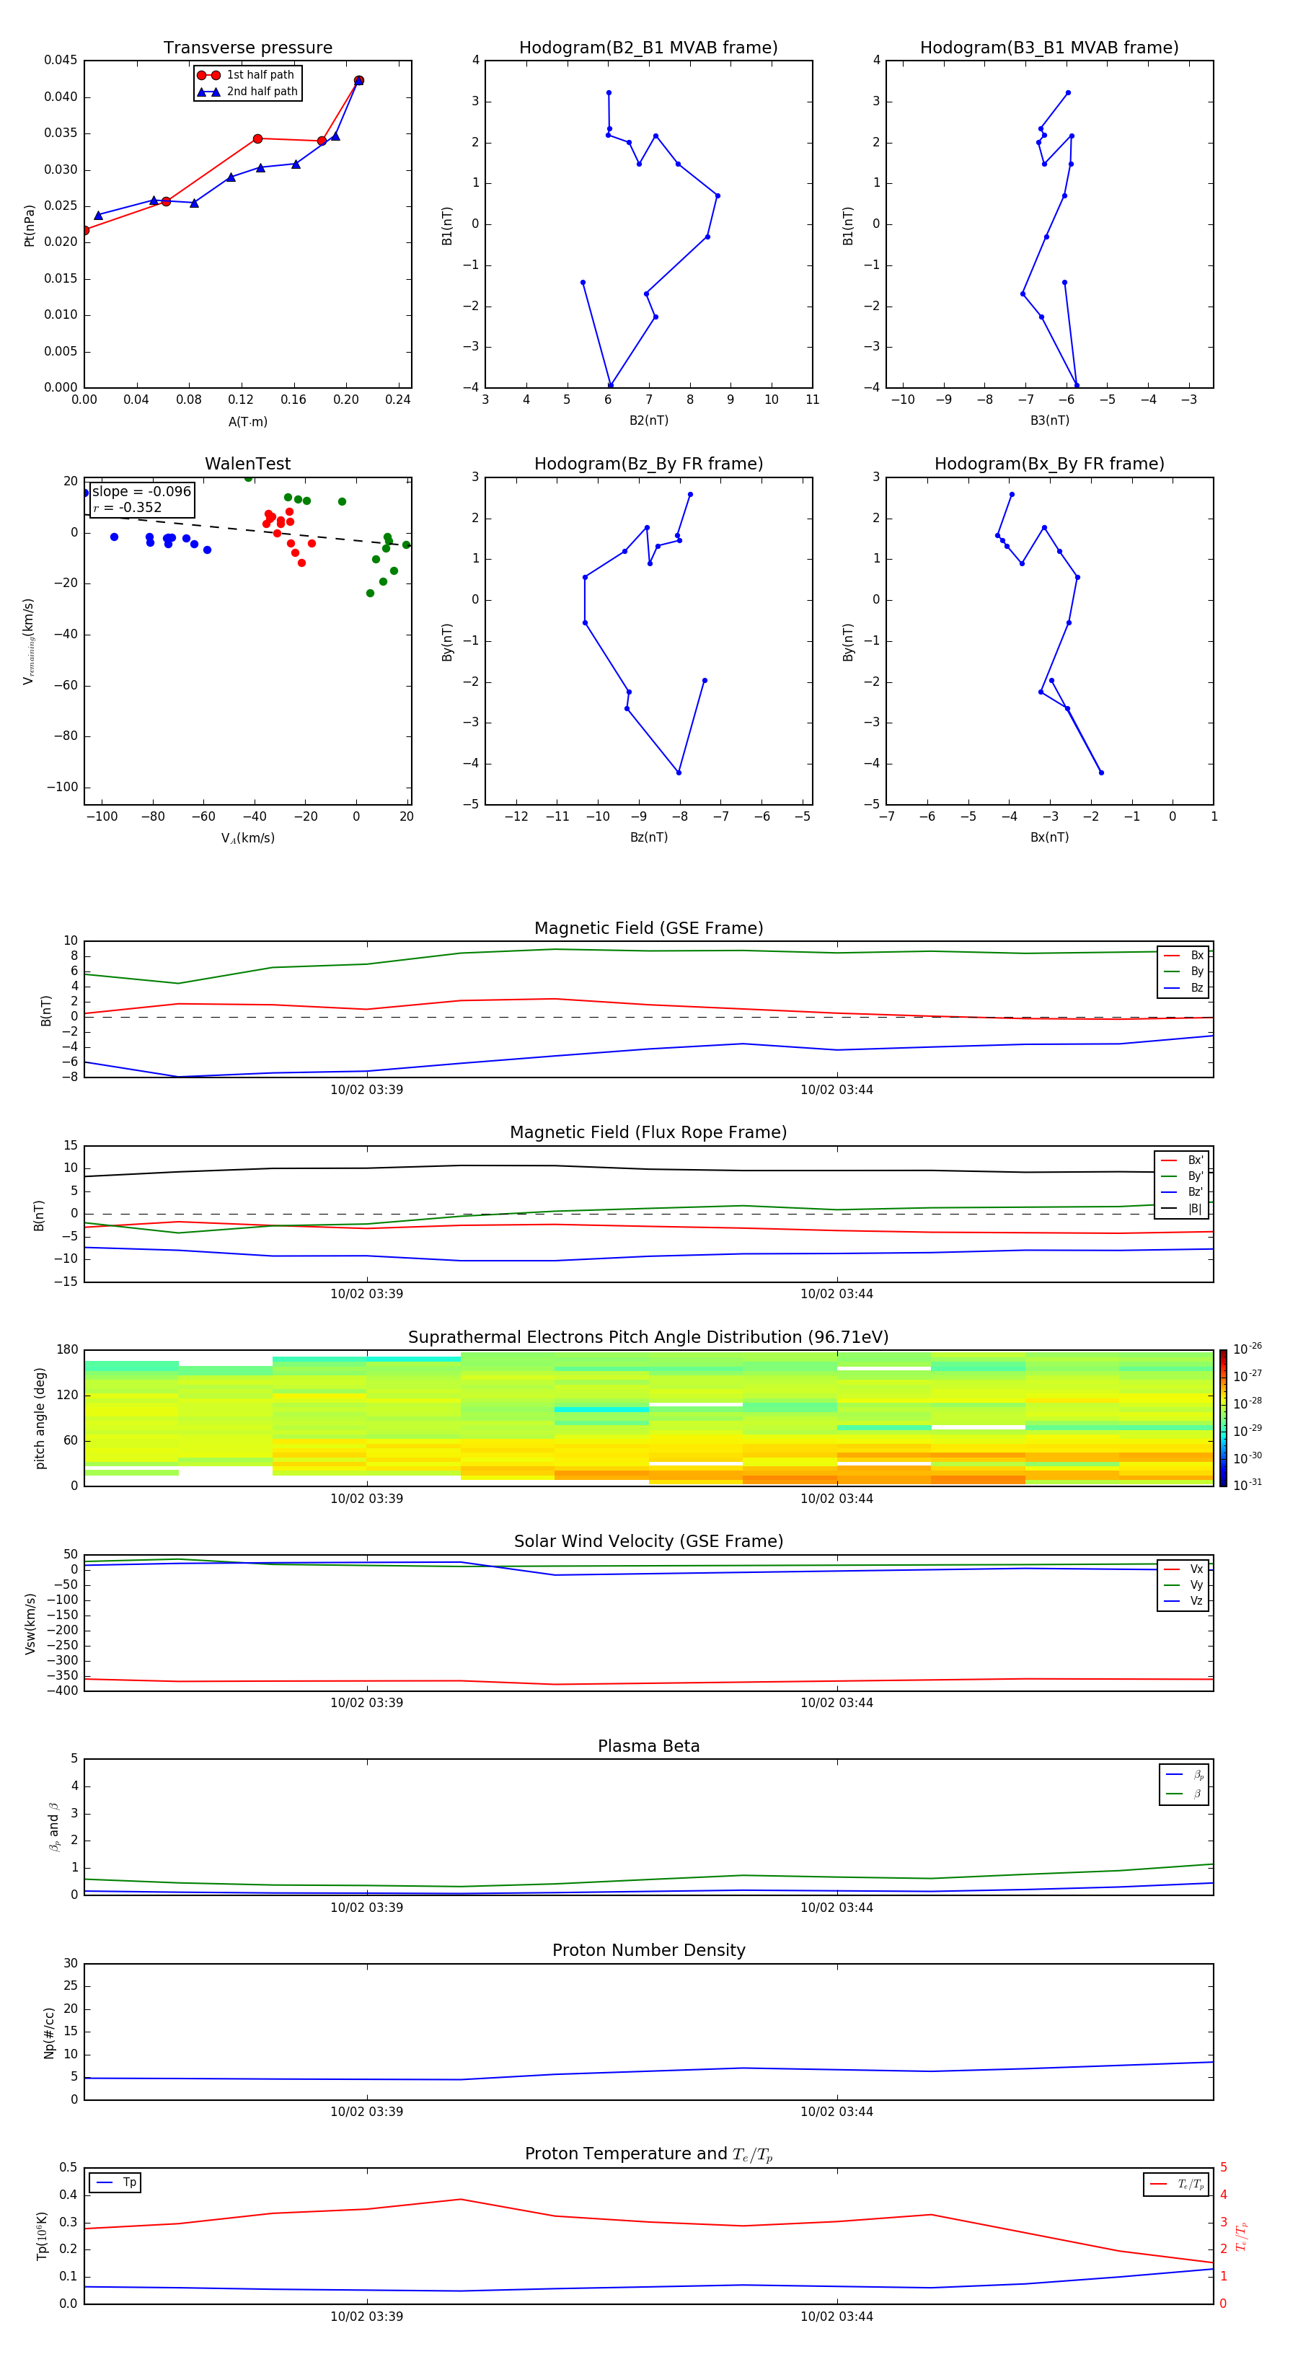
Task: Click the 'Bx(nT)' x-axis label
Action: pos(1049,837)
